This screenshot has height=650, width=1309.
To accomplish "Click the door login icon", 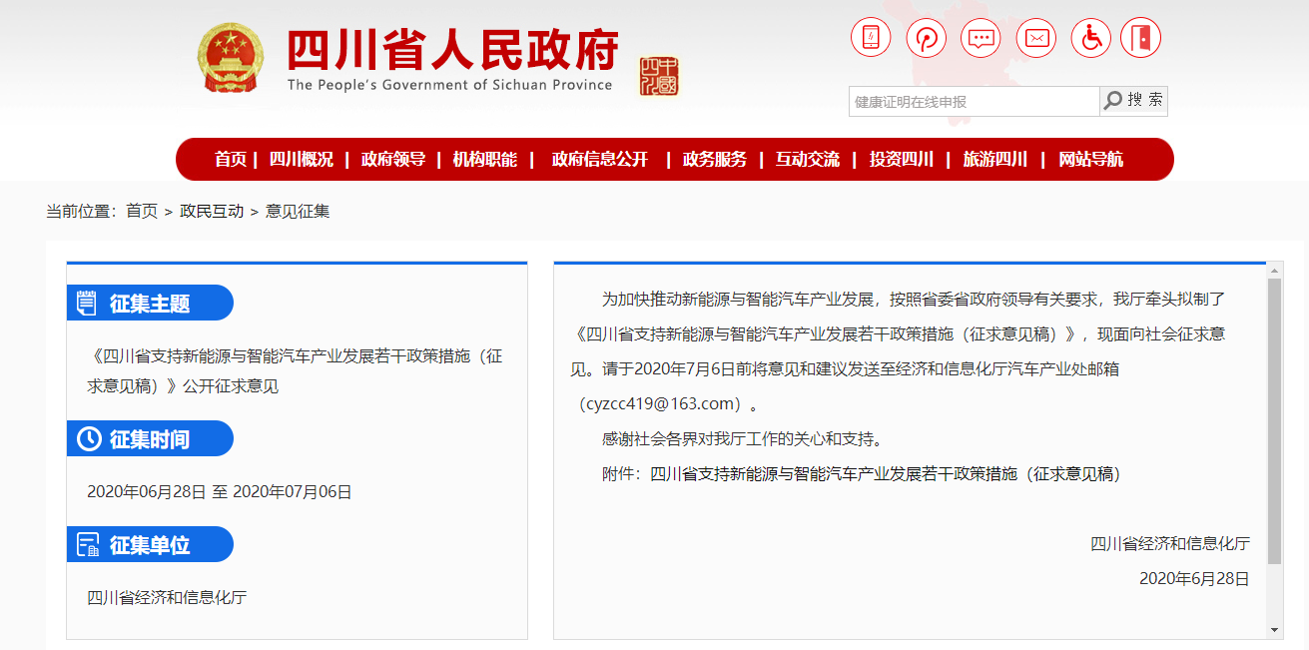I will (1140, 38).
